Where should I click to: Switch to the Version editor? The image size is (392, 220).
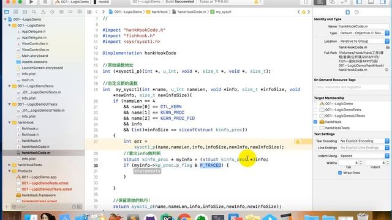pyautogui.click(x=344, y=2)
